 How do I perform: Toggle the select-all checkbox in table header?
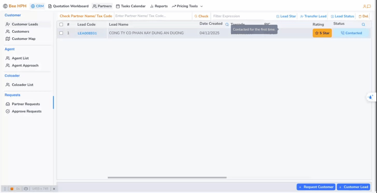(x=61, y=25)
